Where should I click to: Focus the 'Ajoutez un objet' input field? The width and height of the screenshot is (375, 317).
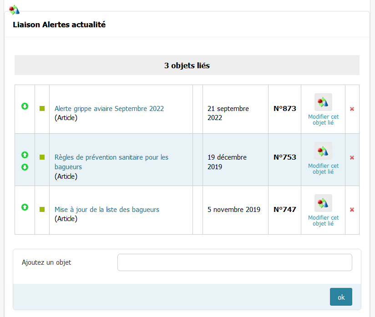coord(234,262)
